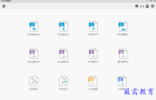The width and height of the screenshot is (156, 100).
Task: Click the Word转PDF label
Action: (34, 62)
